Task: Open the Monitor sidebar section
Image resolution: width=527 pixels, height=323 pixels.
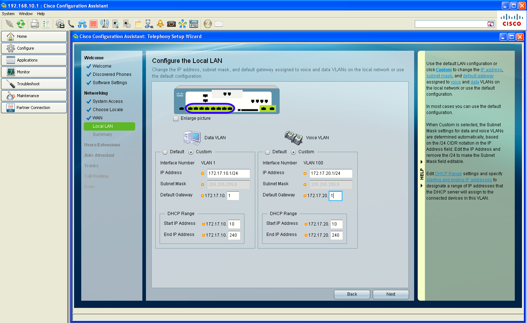Action: pyautogui.click(x=34, y=72)
